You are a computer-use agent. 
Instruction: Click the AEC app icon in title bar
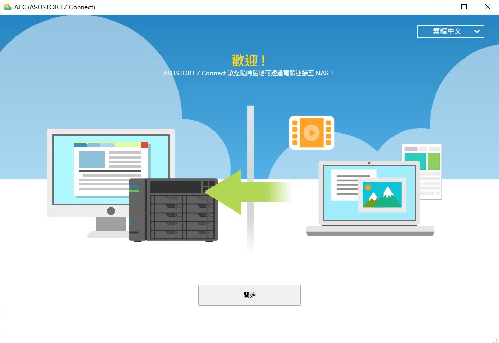(8, 7)
